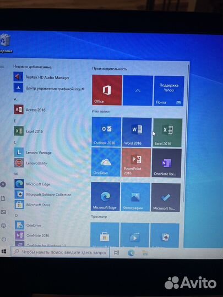The image size is (223, 297).
Task: Launch the Microsoft To Do tile
Action: pos(166,197)
